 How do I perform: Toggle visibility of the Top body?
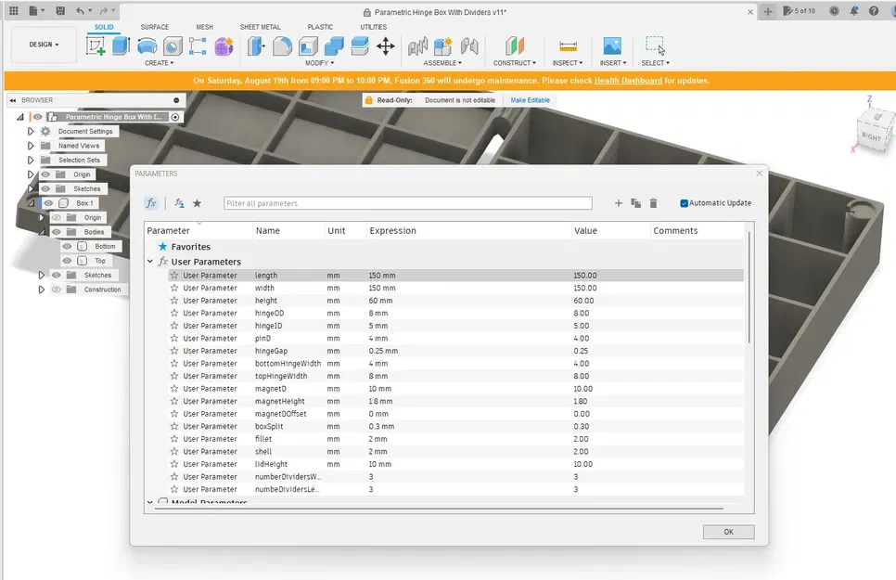tap(67, 261)
